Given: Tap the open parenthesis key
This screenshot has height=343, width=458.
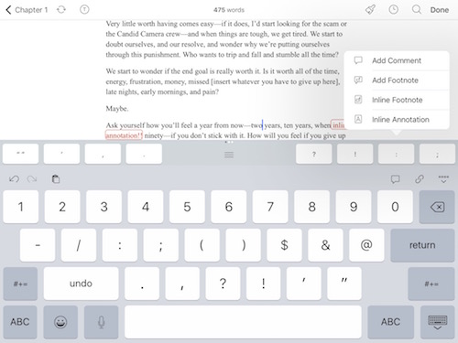Looking at the screenshot, I should tap(202, 245).
